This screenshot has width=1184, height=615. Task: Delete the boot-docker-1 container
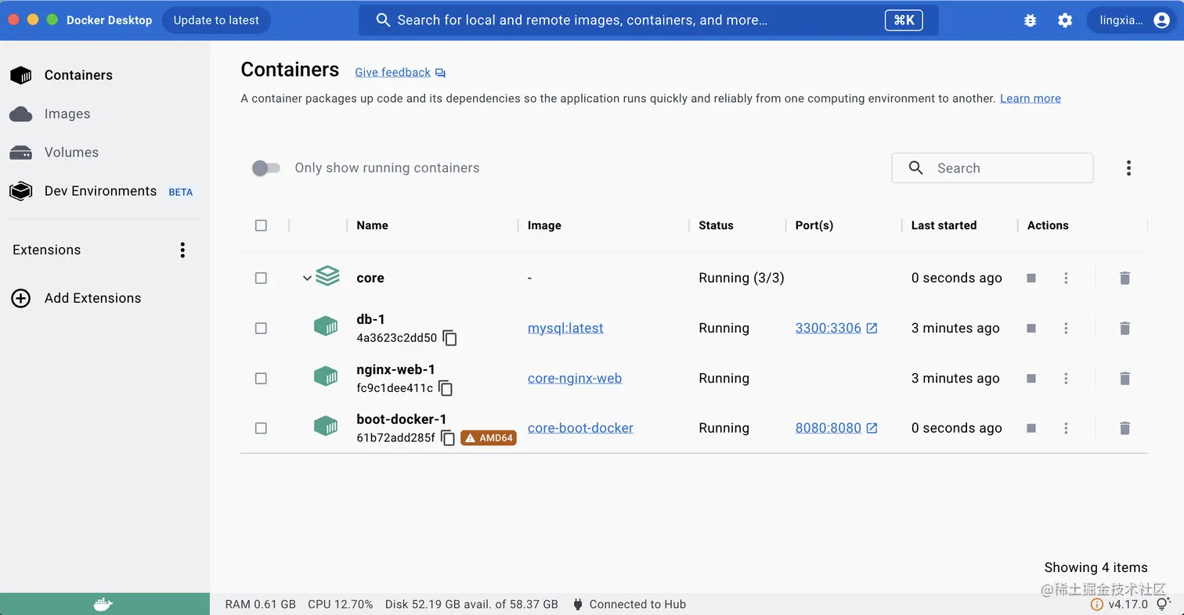click(1124, 428)
